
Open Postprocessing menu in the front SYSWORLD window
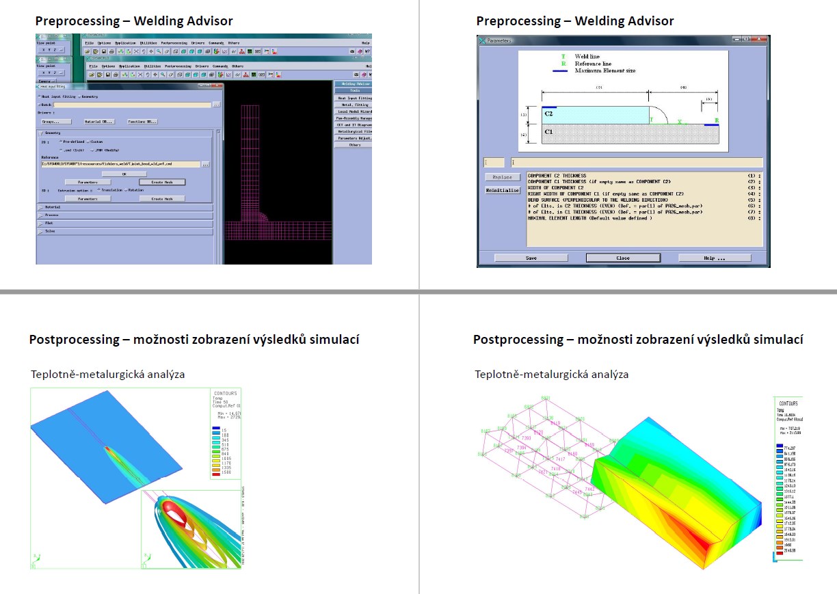(178, 66)
